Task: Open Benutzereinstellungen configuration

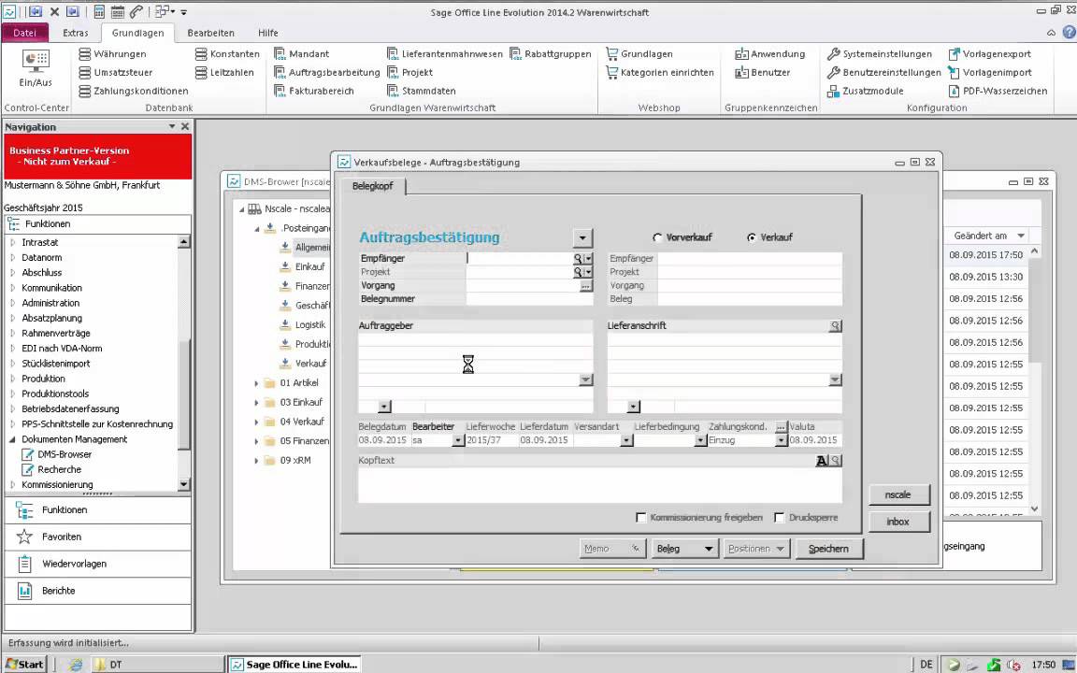Action: [884, 72]
